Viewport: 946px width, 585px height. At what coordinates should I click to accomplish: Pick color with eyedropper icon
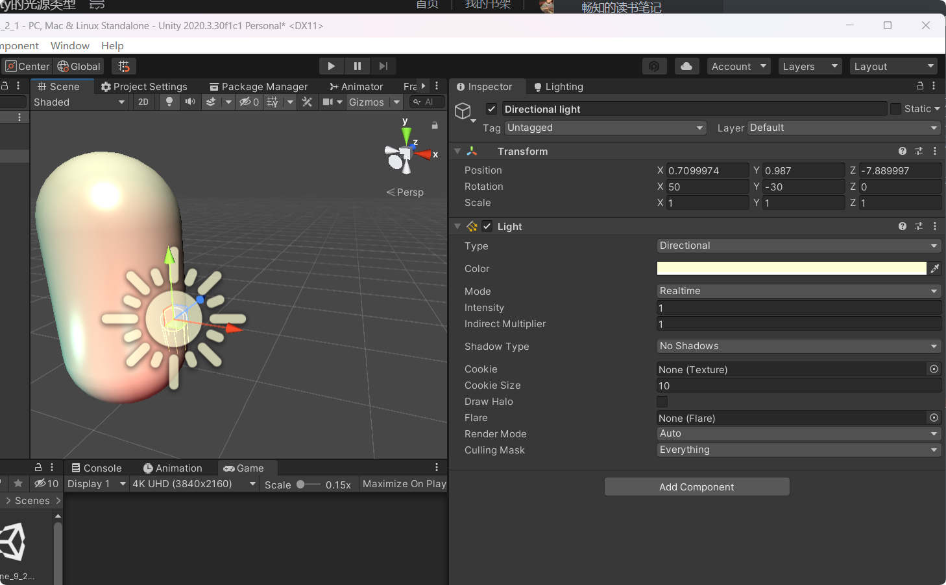tap(934, 268)
